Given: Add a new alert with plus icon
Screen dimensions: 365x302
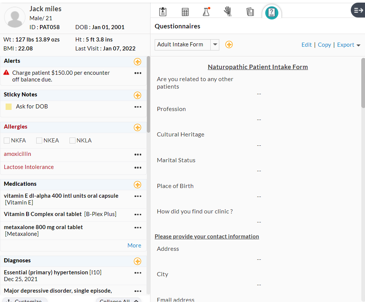Looking at the screenshot, I should click(x=137, y=62).
